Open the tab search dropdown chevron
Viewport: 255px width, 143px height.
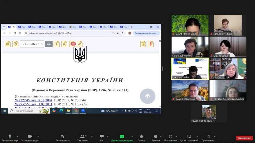tap(4, 27)
